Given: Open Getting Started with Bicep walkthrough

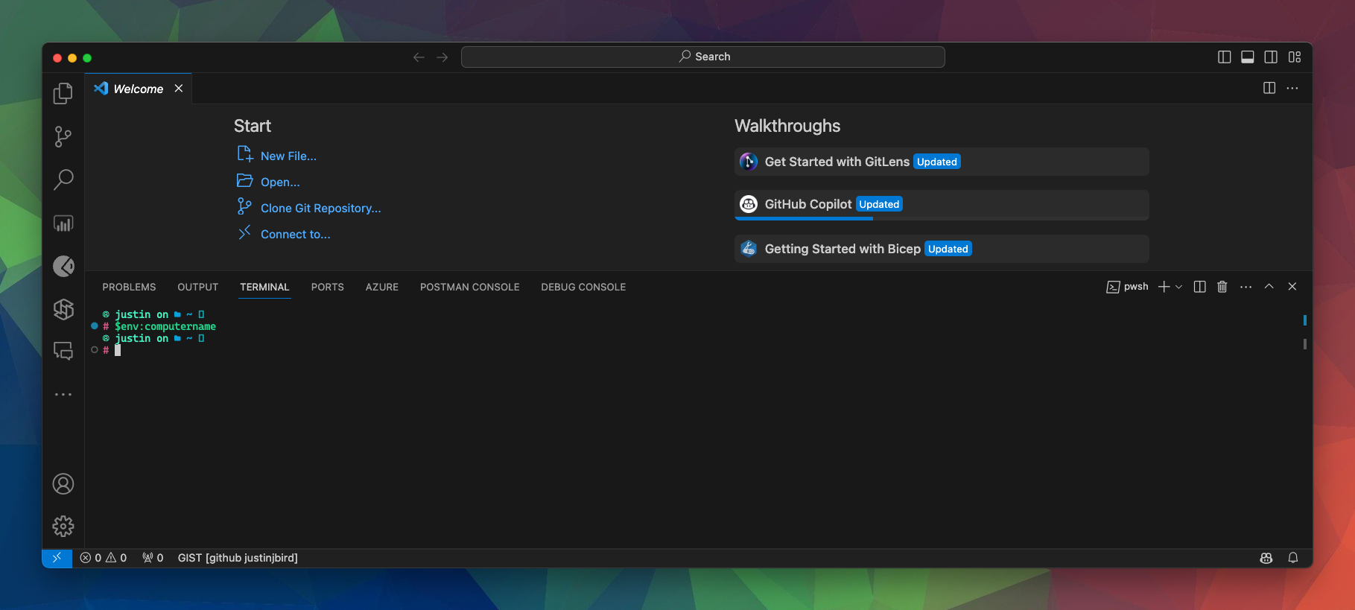Looking at the screenshot, I should (x=942, y=249).
